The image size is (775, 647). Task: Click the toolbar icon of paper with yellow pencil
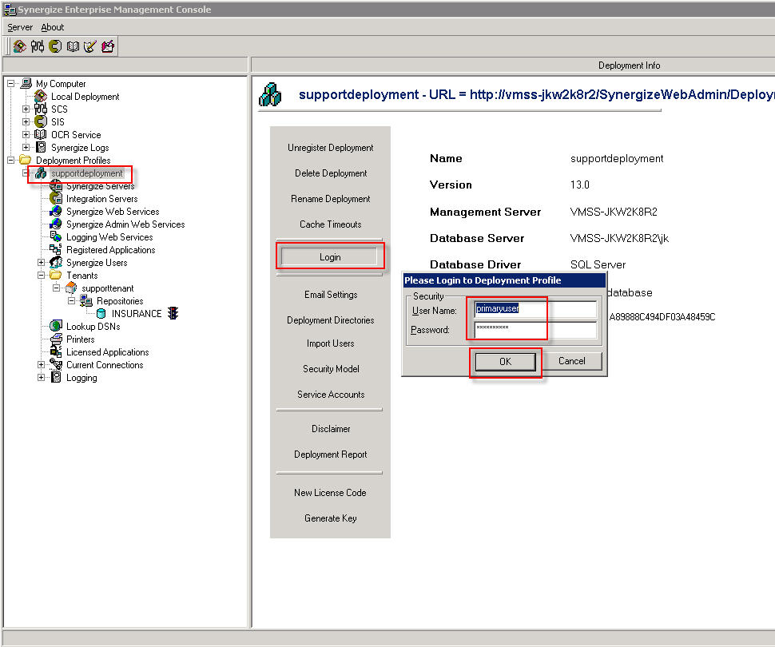coord(90,46)
